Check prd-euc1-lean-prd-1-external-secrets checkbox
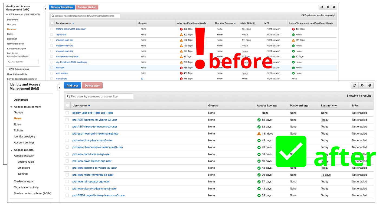 (67, 133)
